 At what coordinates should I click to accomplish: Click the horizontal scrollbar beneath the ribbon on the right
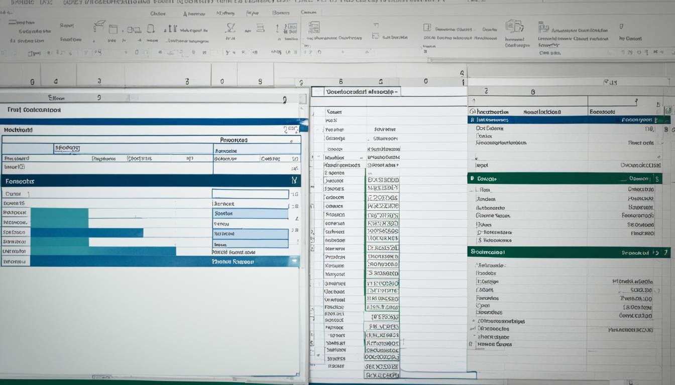click(551, 61)
